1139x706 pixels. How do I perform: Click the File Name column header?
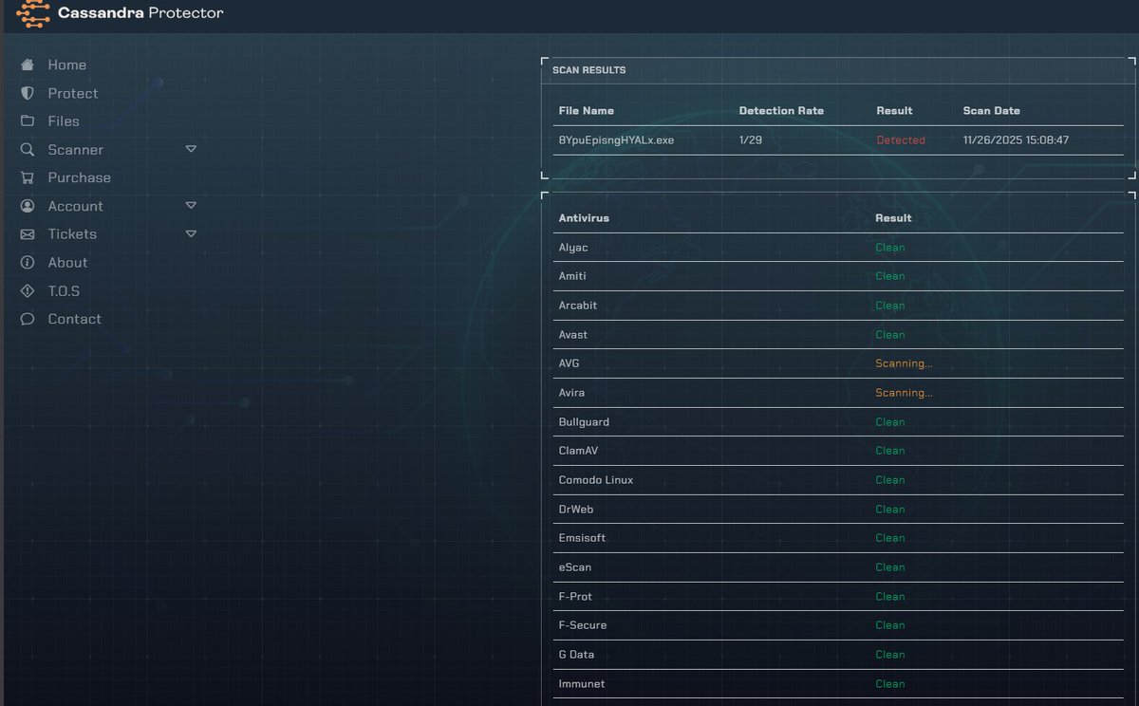(586, 111)
